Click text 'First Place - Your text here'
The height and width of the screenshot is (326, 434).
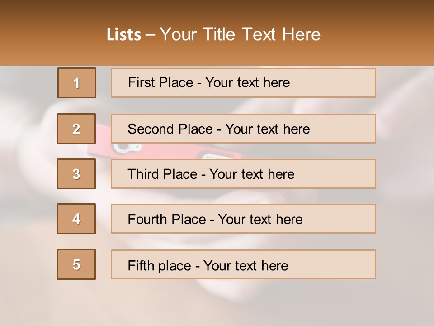(209, 82)
